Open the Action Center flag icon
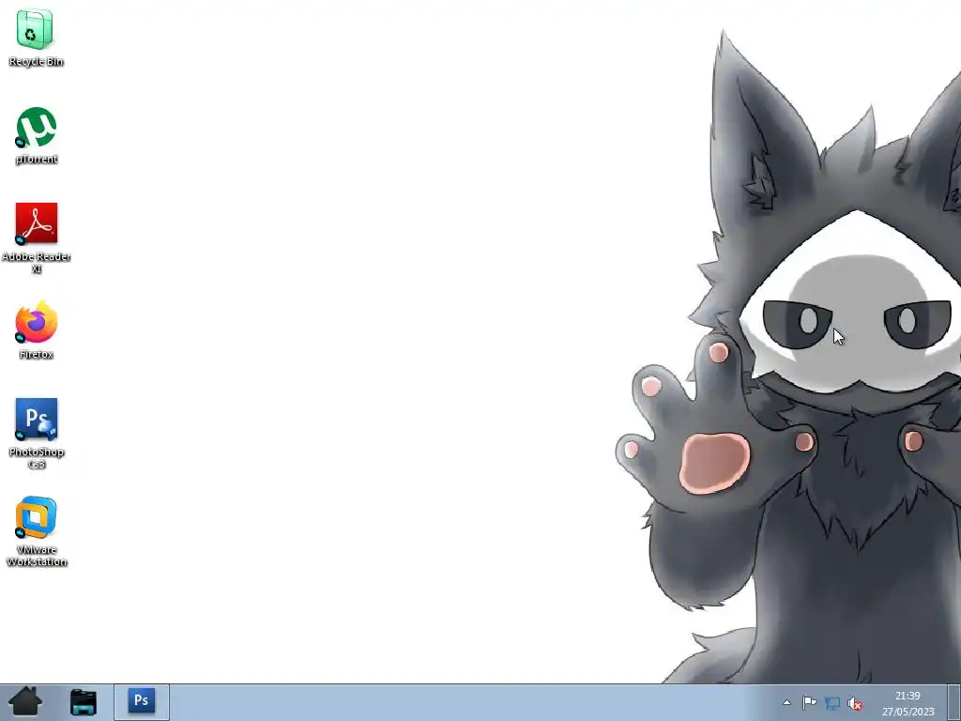The height and width of the screenshot is (721, 961). pyautogui.click(x=809, y=702)
